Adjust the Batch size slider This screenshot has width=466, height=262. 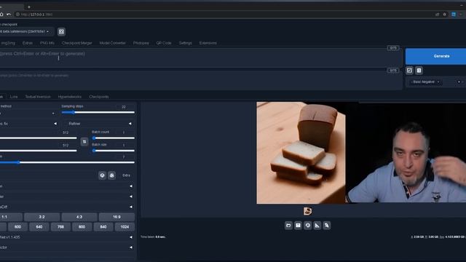tap(114, 151)
